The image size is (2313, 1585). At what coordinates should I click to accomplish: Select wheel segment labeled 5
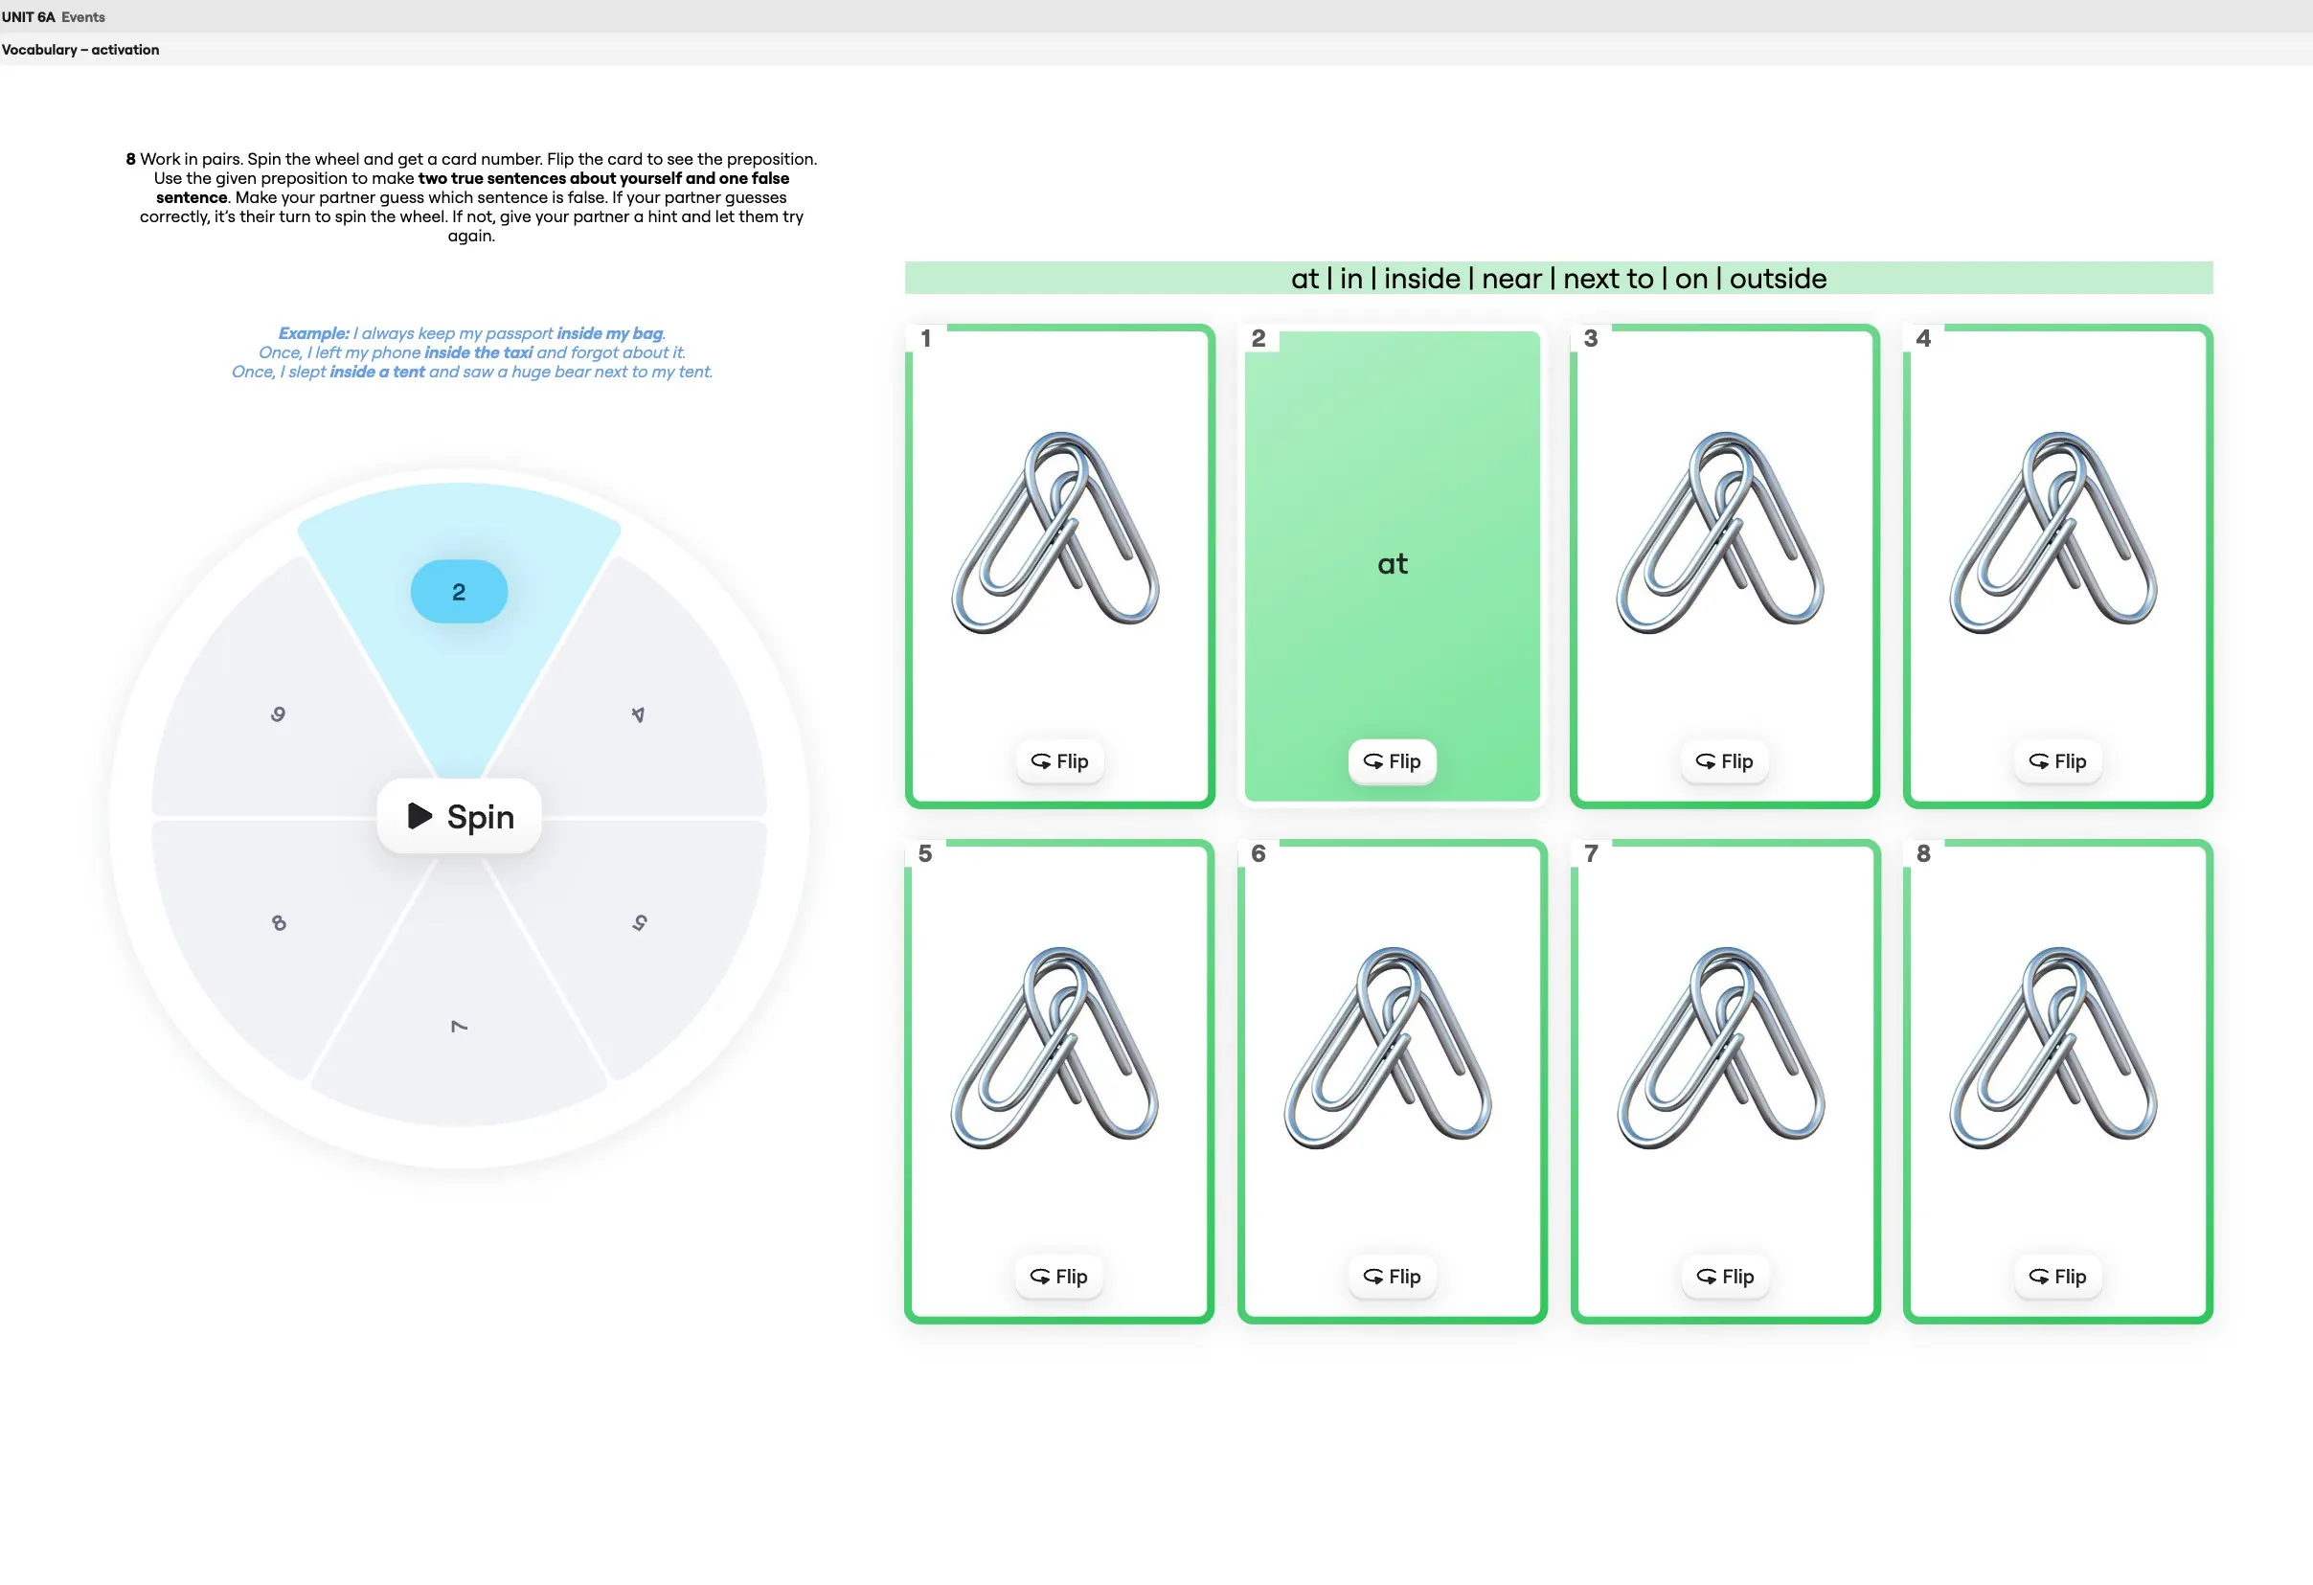tap(639, 922)
